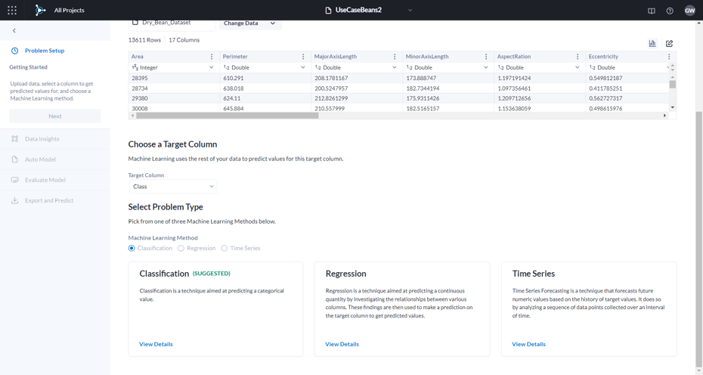Click the Export and Predict download icon
Viewport: 703px width, 375px height.
pyautogui.click(x=15, y=200)
